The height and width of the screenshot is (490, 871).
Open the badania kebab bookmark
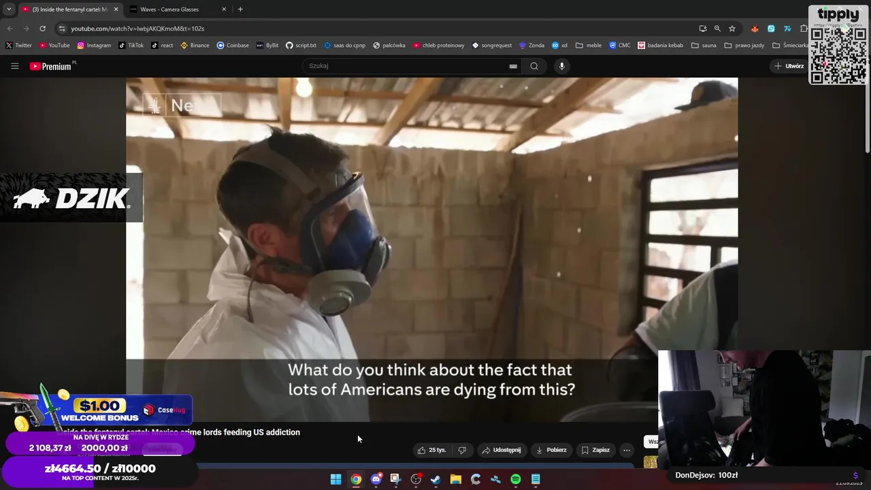click(660, 46)
